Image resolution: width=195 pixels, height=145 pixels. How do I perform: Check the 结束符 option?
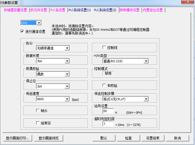tap(38, 123)
